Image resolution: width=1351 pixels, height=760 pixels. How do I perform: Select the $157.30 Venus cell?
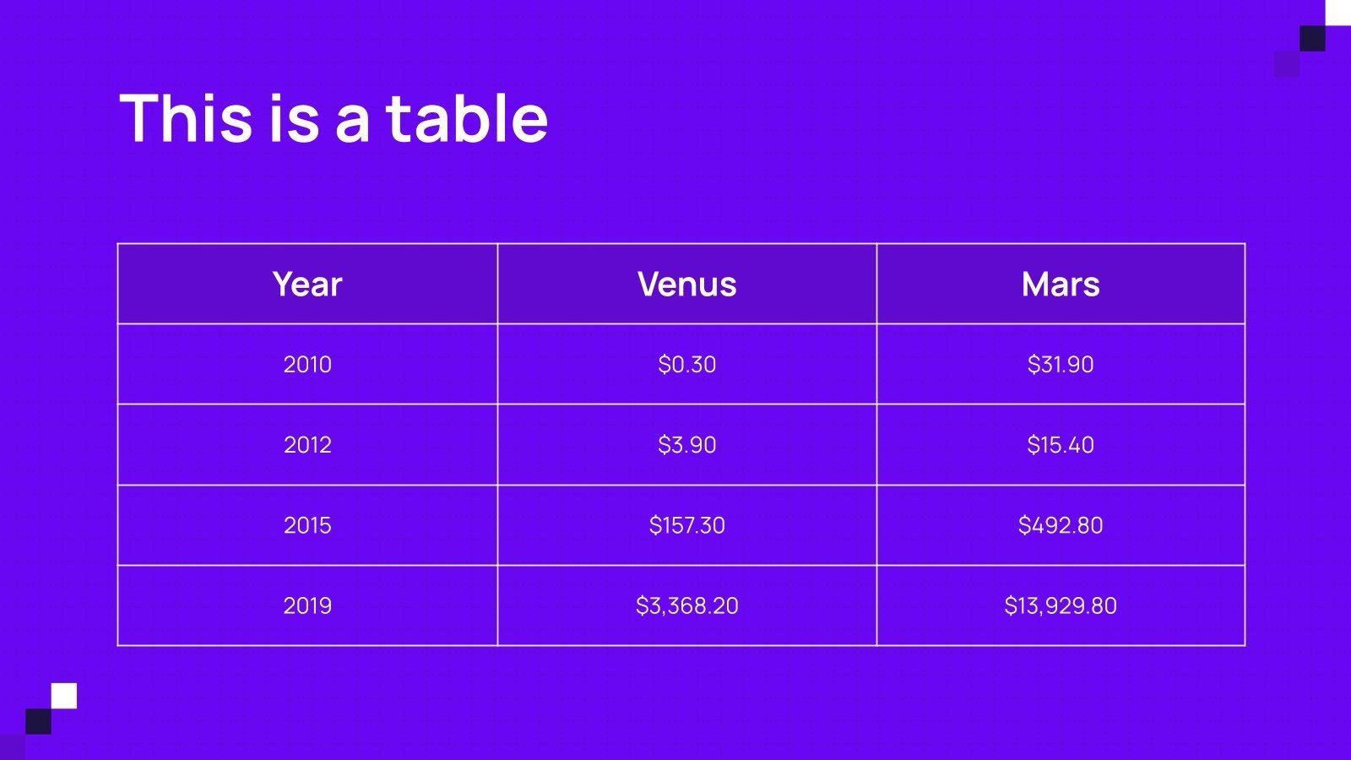pos(686,525)
